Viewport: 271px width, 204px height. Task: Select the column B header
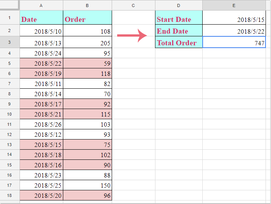pos(87,5)
